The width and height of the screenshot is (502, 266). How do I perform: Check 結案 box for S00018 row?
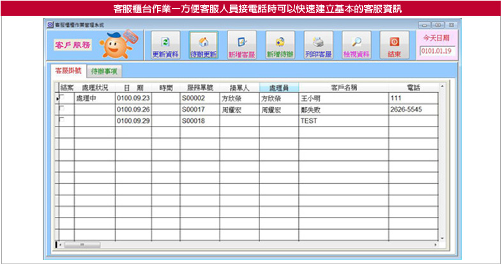[62, 120]
